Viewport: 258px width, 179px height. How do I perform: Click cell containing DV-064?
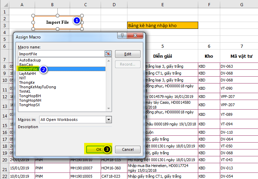coord(239,139)
